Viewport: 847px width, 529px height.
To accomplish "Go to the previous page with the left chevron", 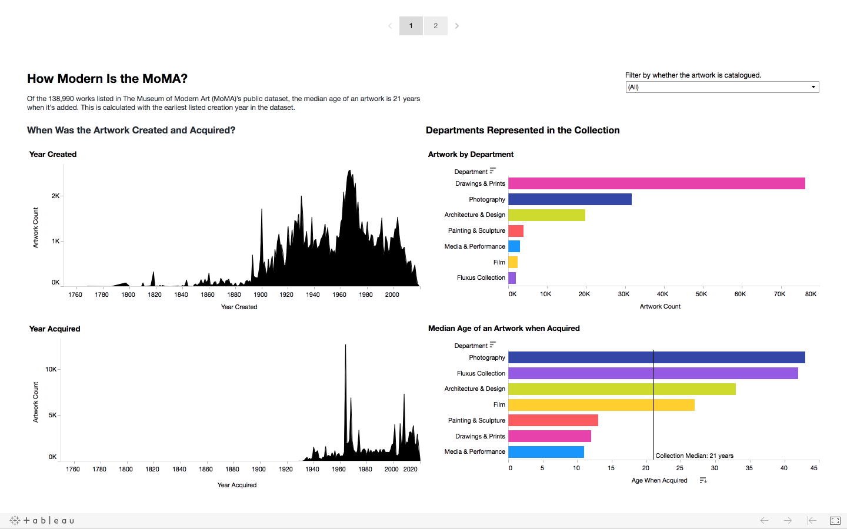I will [x=390, y=26].
